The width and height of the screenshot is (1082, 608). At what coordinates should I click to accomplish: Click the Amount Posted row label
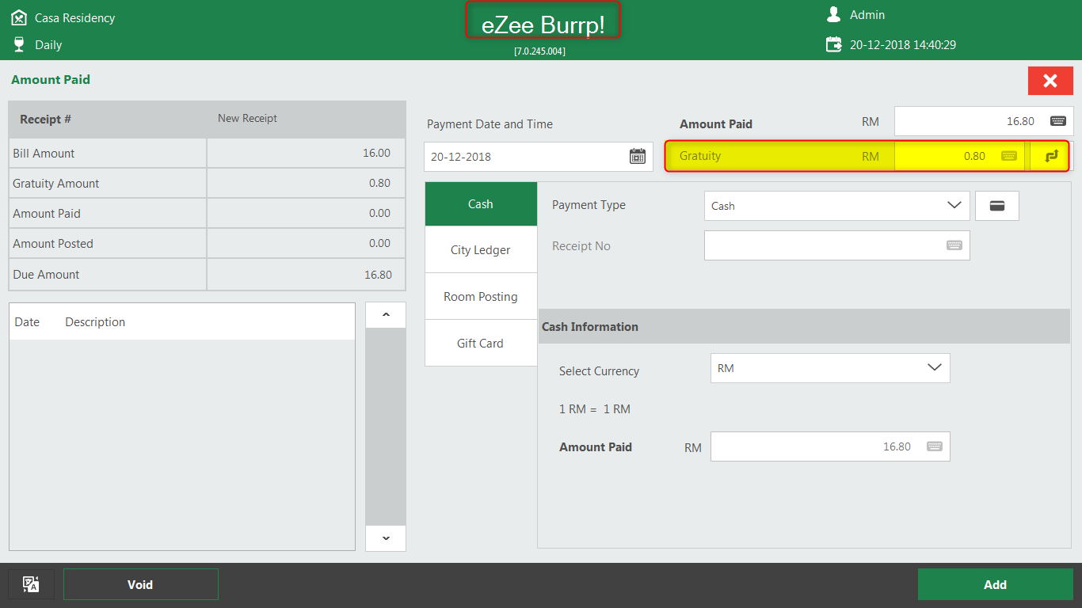click(x=53, y=244)
